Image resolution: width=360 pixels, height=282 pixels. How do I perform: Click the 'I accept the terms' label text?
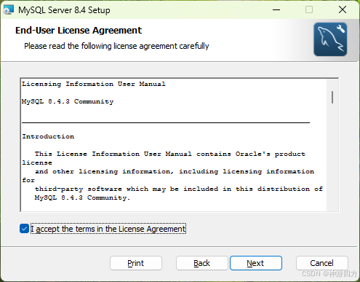pyautogui.click(x=108, y=229)
